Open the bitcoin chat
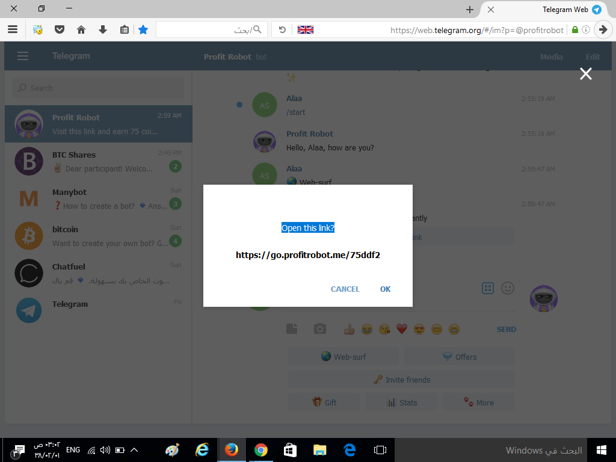616x462 pixels. click(99, 236)
